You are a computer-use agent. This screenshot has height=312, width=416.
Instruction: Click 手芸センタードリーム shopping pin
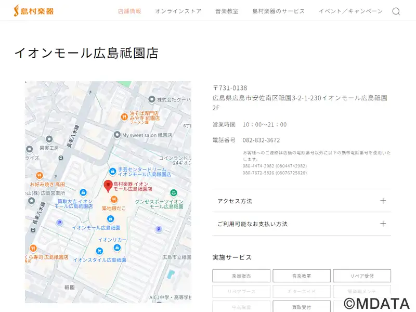[112, 172]
